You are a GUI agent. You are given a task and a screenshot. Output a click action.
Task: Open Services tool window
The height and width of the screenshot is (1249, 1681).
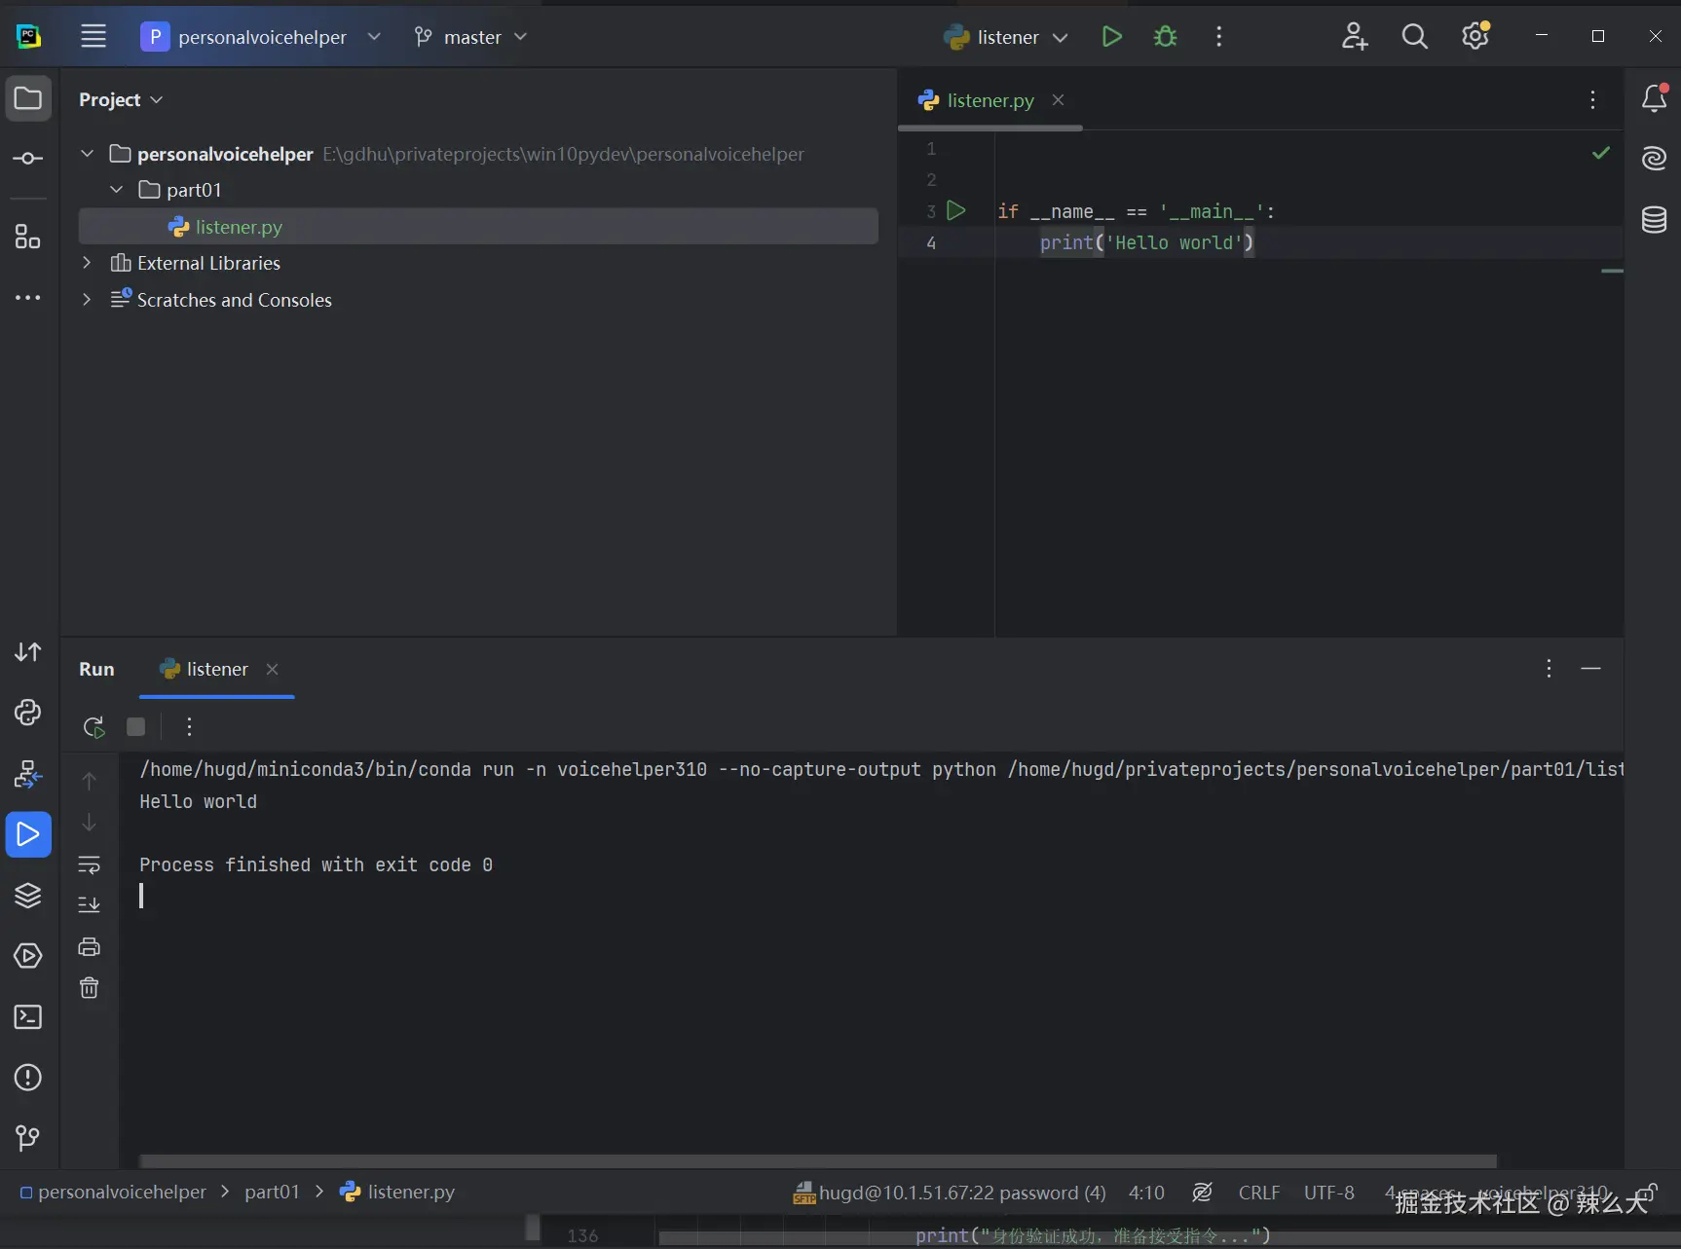pyautogui.click(x=28, y=956)
